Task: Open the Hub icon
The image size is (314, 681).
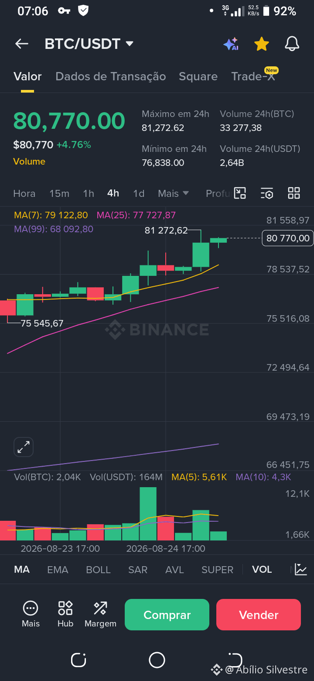Action: [65, 614]
